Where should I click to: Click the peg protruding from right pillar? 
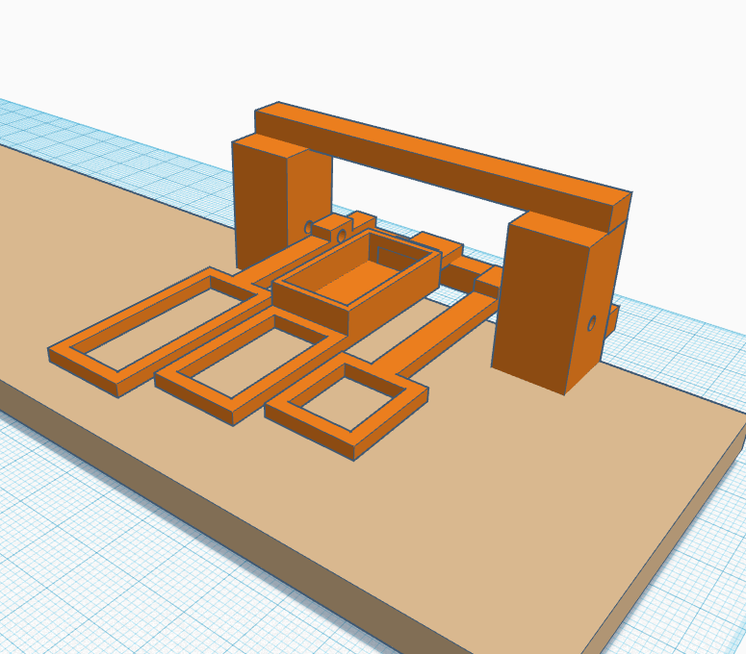tap(611, 319)
